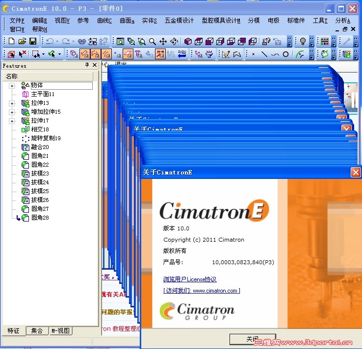Expand the 拉伸13 tree node
This screenshot has height=349, width=362.
pyautogui.click(x=12, y=103)
